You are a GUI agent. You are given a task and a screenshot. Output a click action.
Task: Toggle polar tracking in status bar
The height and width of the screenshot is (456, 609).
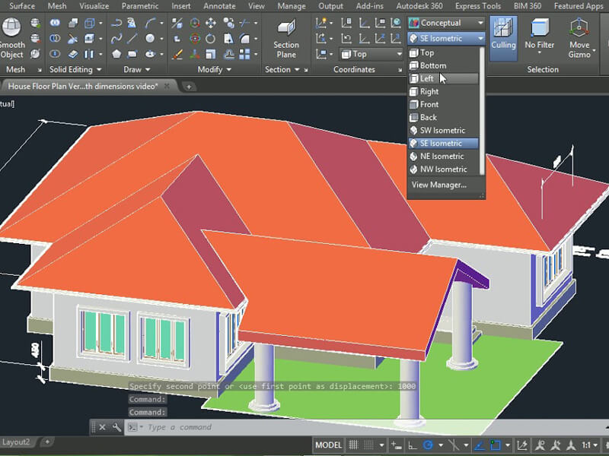(429, 445)
